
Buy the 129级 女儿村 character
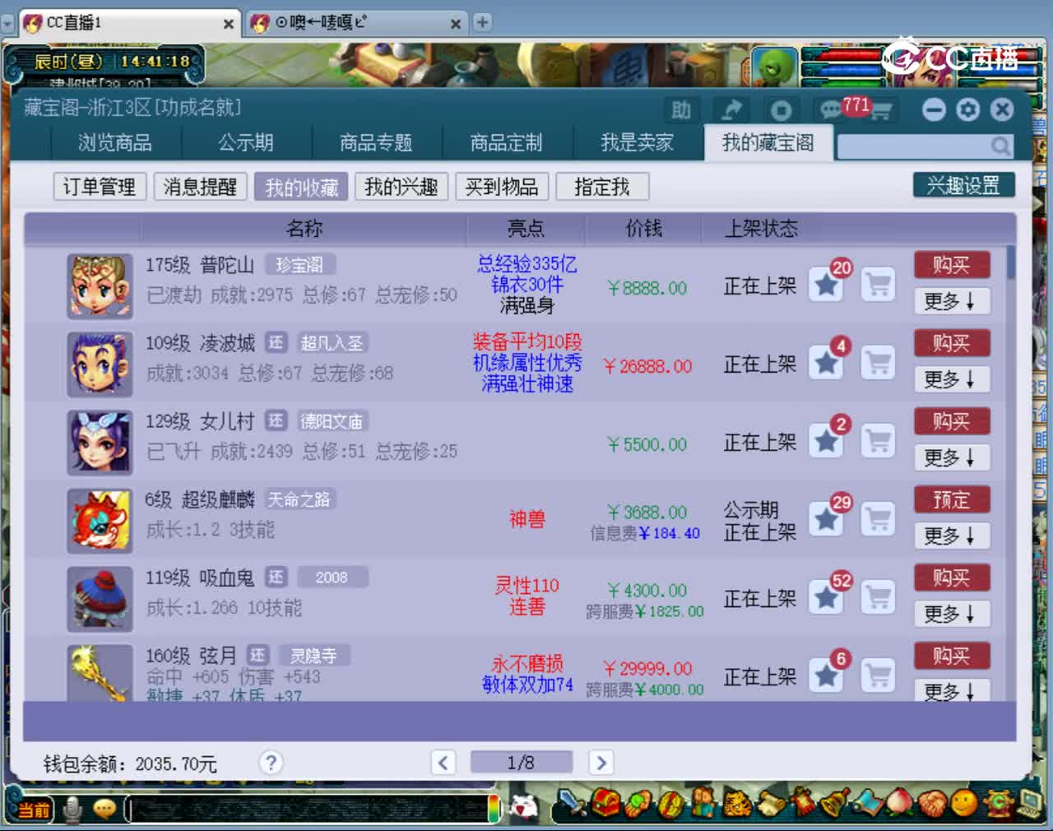point(952,421)
